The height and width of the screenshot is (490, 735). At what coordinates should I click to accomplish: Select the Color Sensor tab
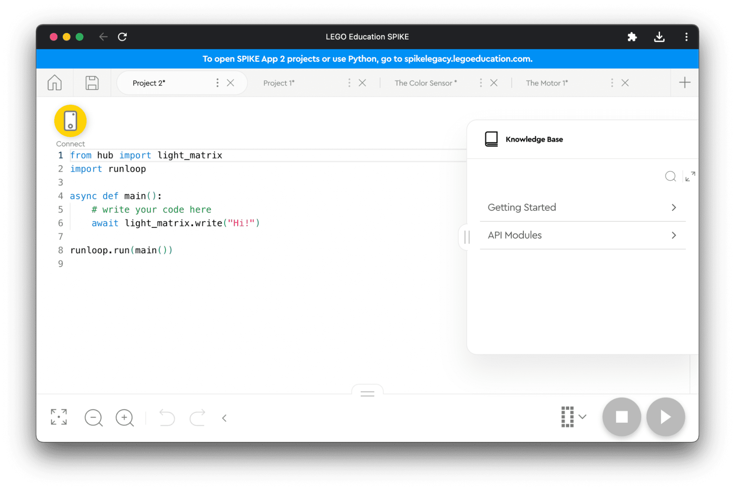[x=427, y=83]
